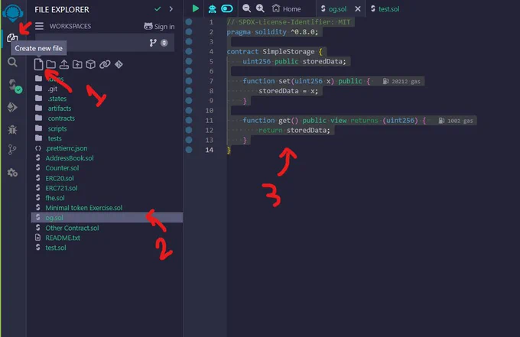Switch to the test.sol tab
Image resolution: width=520 pixels, height=337 pixels.
coord(385,9)
